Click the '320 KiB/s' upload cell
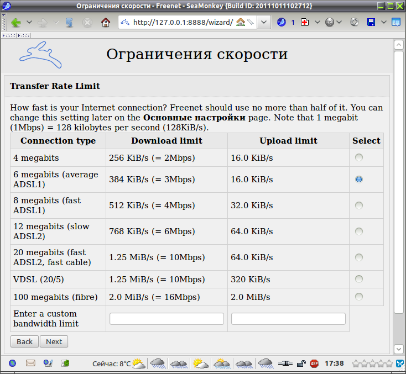This screenshot has width=406, height=374. (x=288, y=280)
